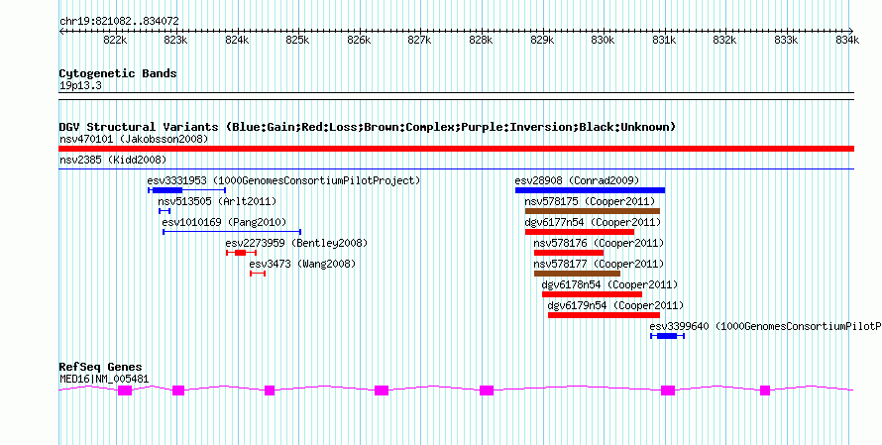This screenshot has width=882, height=445.
Task: Open the nsv578177 (Cooper2011) label
Action: (599, 264)
